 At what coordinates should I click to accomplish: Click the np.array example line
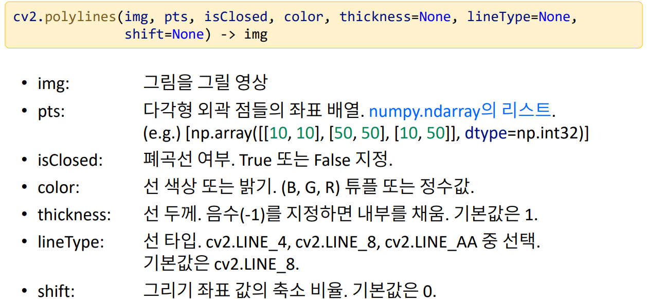tap(365, 133)
